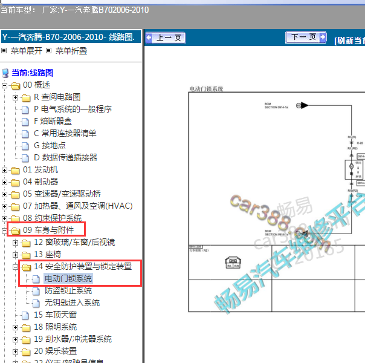Viewport: 365px width, 363px height.
Task: Click the 00 概述 folder icon
Action: coord(15,86)
